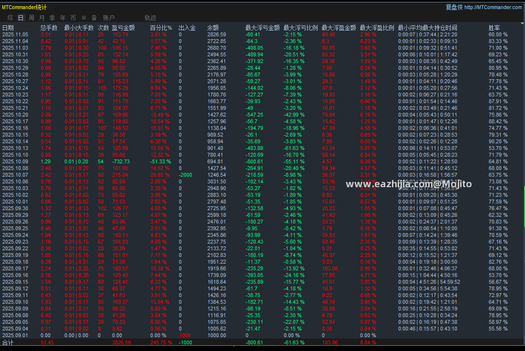Click the 91.30 % win rate cell

click(x=498, y=228)
